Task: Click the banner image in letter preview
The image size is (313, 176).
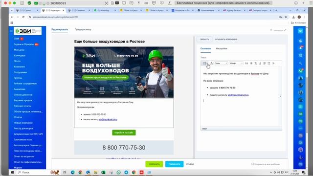Action: click(124, 72)
